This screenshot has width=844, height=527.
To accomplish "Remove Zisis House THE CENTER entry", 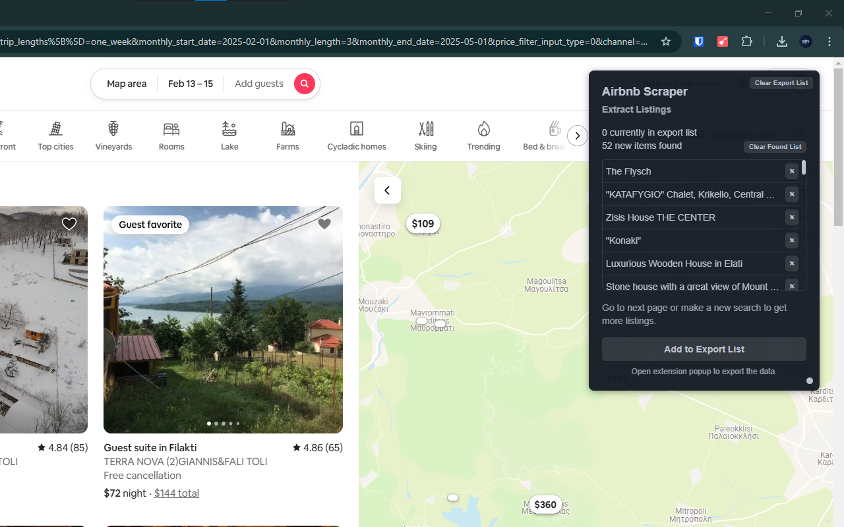I will [792, 217].
